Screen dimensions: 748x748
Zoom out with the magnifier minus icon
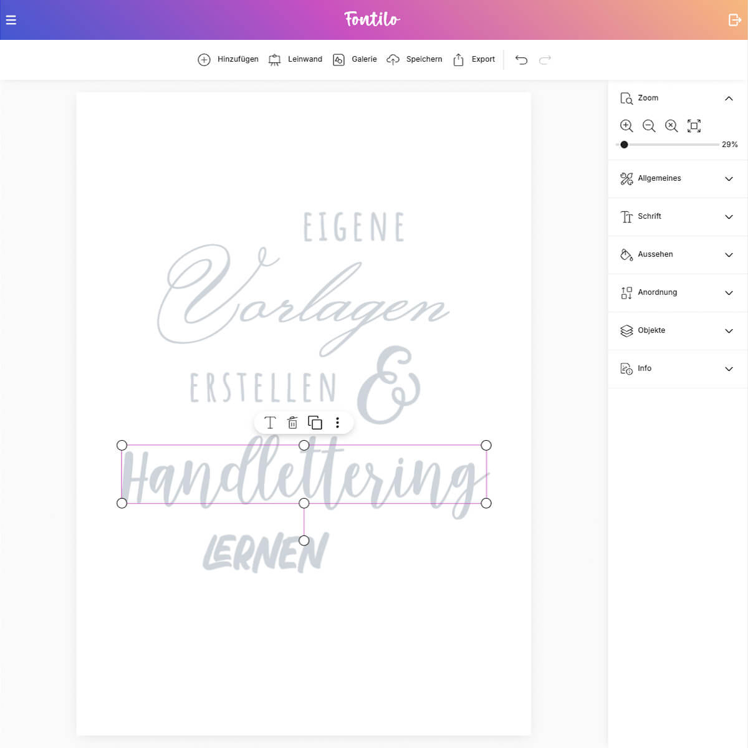click(x=649, y=125)
